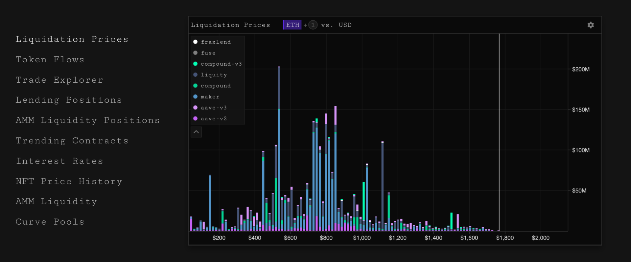Screen dimensions: 631x262
Task: Toggle aave-v2 series in legend
Action: [x=210, y=119]
